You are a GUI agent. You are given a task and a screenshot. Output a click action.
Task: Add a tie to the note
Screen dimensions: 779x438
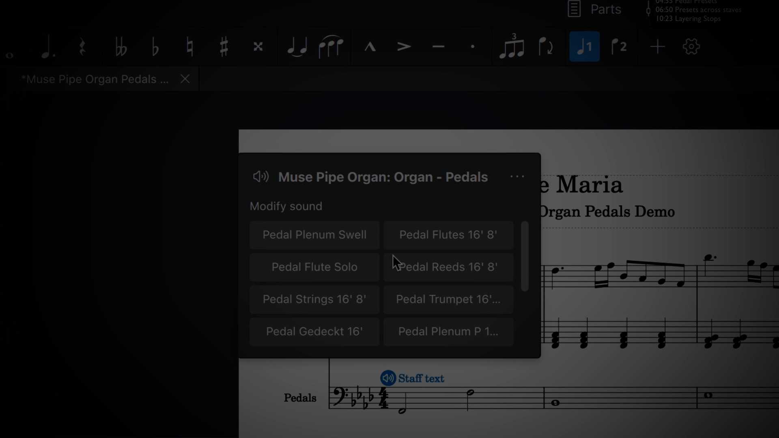pyautogui.click(x=297, y=46)
